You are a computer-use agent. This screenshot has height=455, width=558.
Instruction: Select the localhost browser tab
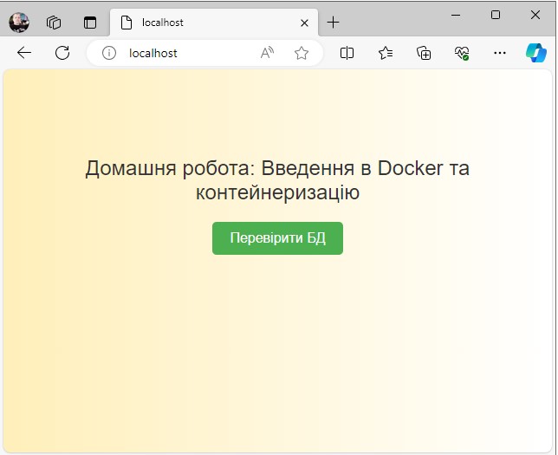pyautogui.click(x=213, y=23)
